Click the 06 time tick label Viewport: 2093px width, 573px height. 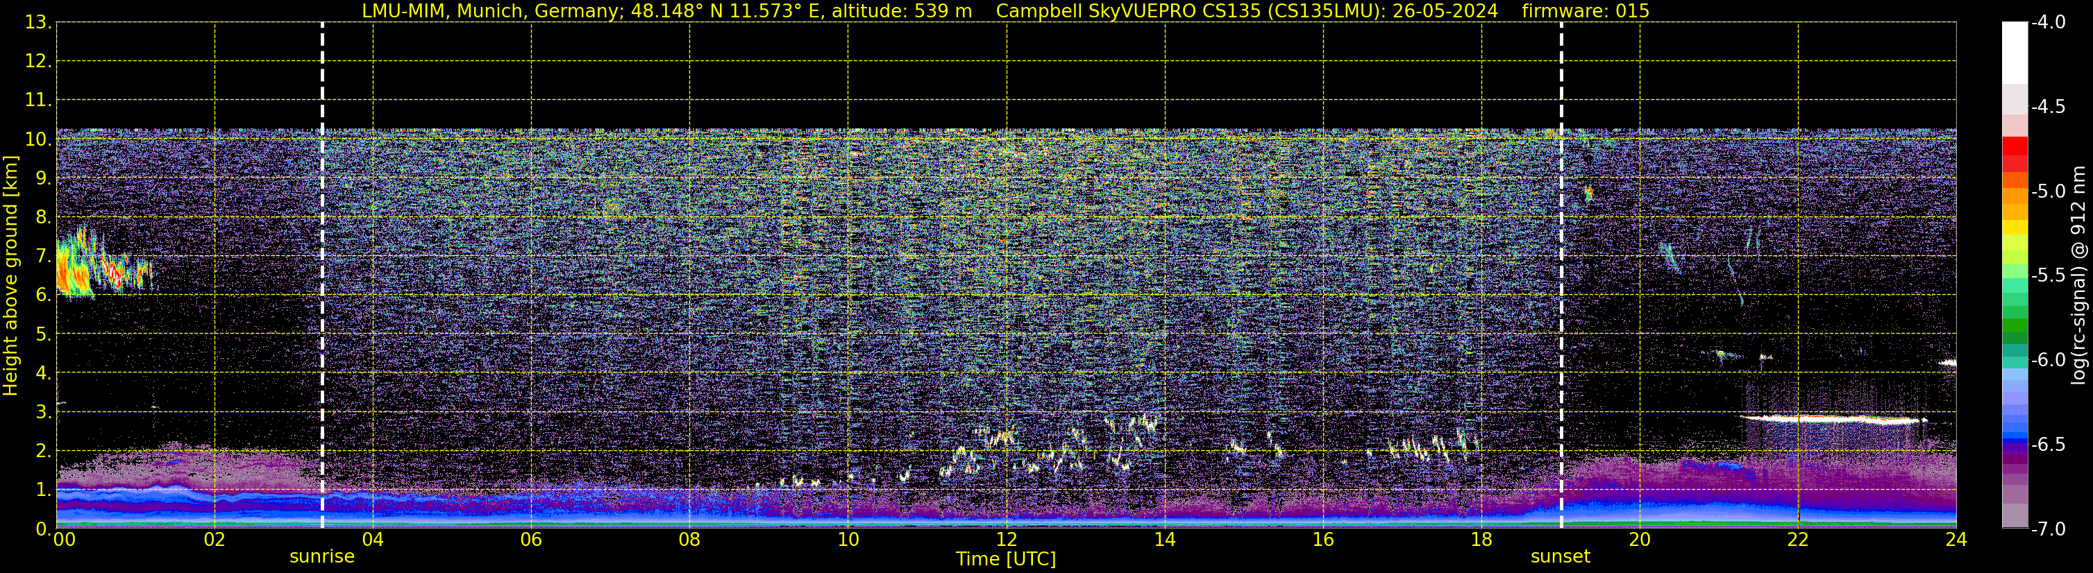coord(531,540)
